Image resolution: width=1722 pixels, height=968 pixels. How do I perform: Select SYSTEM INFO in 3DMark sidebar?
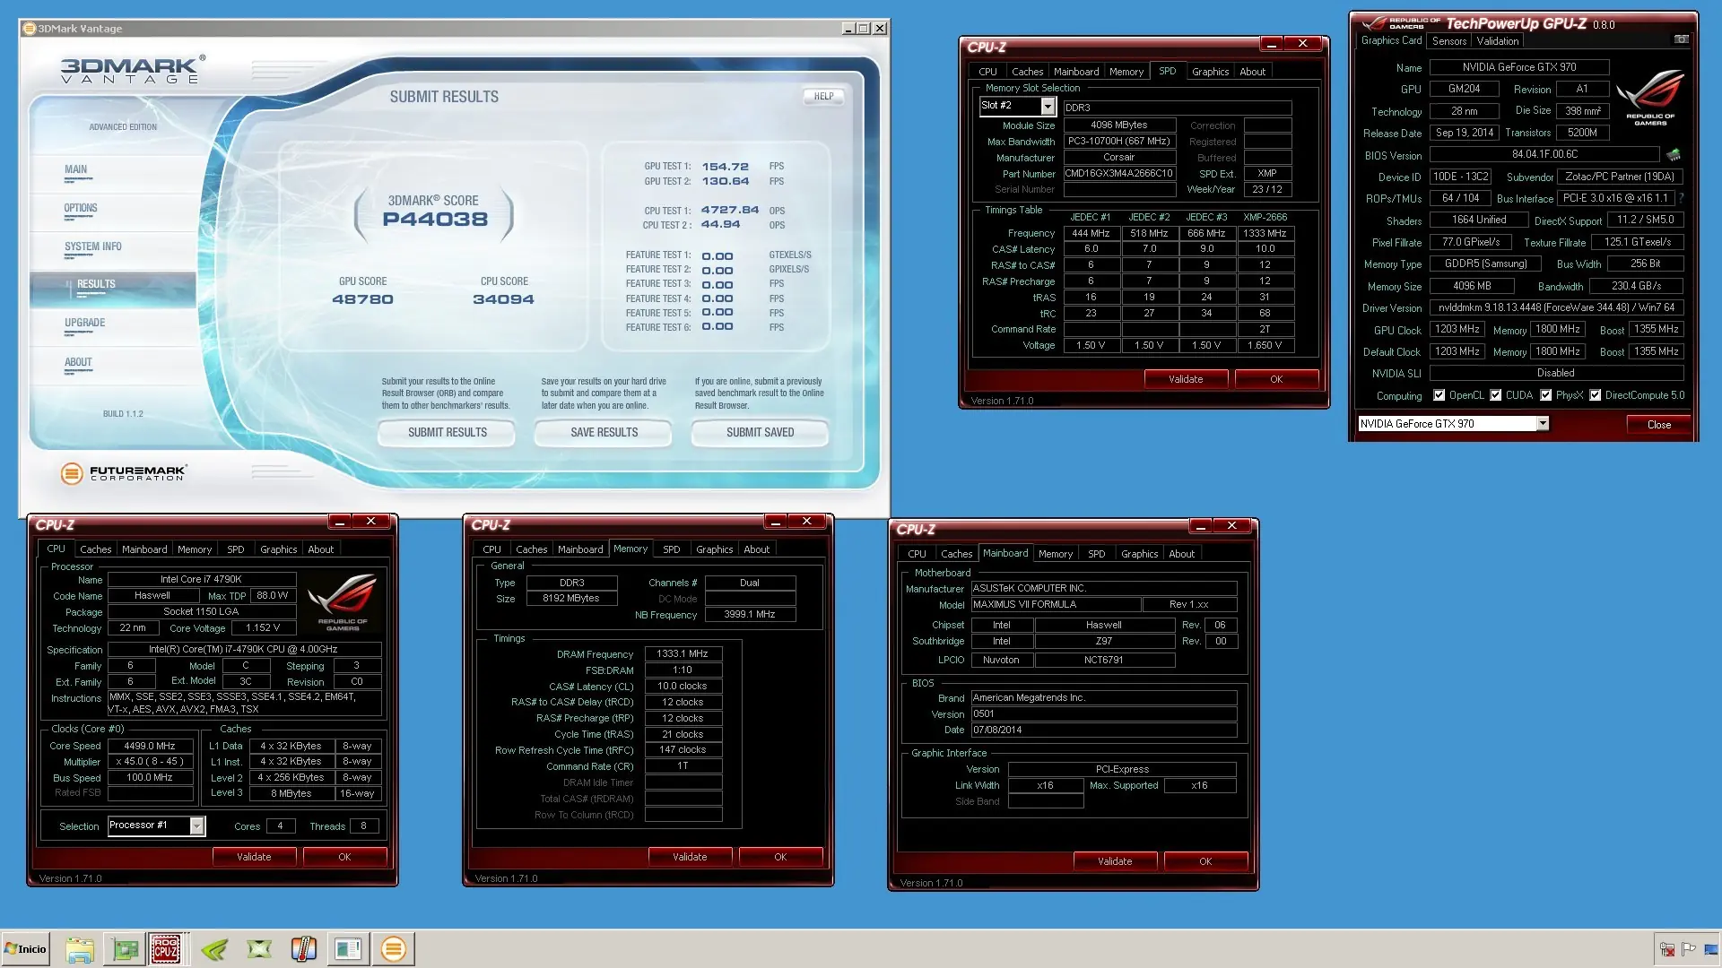tap(92, 246)
